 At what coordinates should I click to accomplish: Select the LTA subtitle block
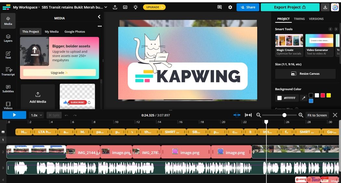click(45, 132)
